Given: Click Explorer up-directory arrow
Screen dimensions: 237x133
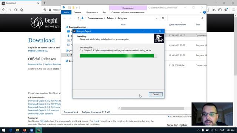Looking at the screenshot, I should coord(78,18).
